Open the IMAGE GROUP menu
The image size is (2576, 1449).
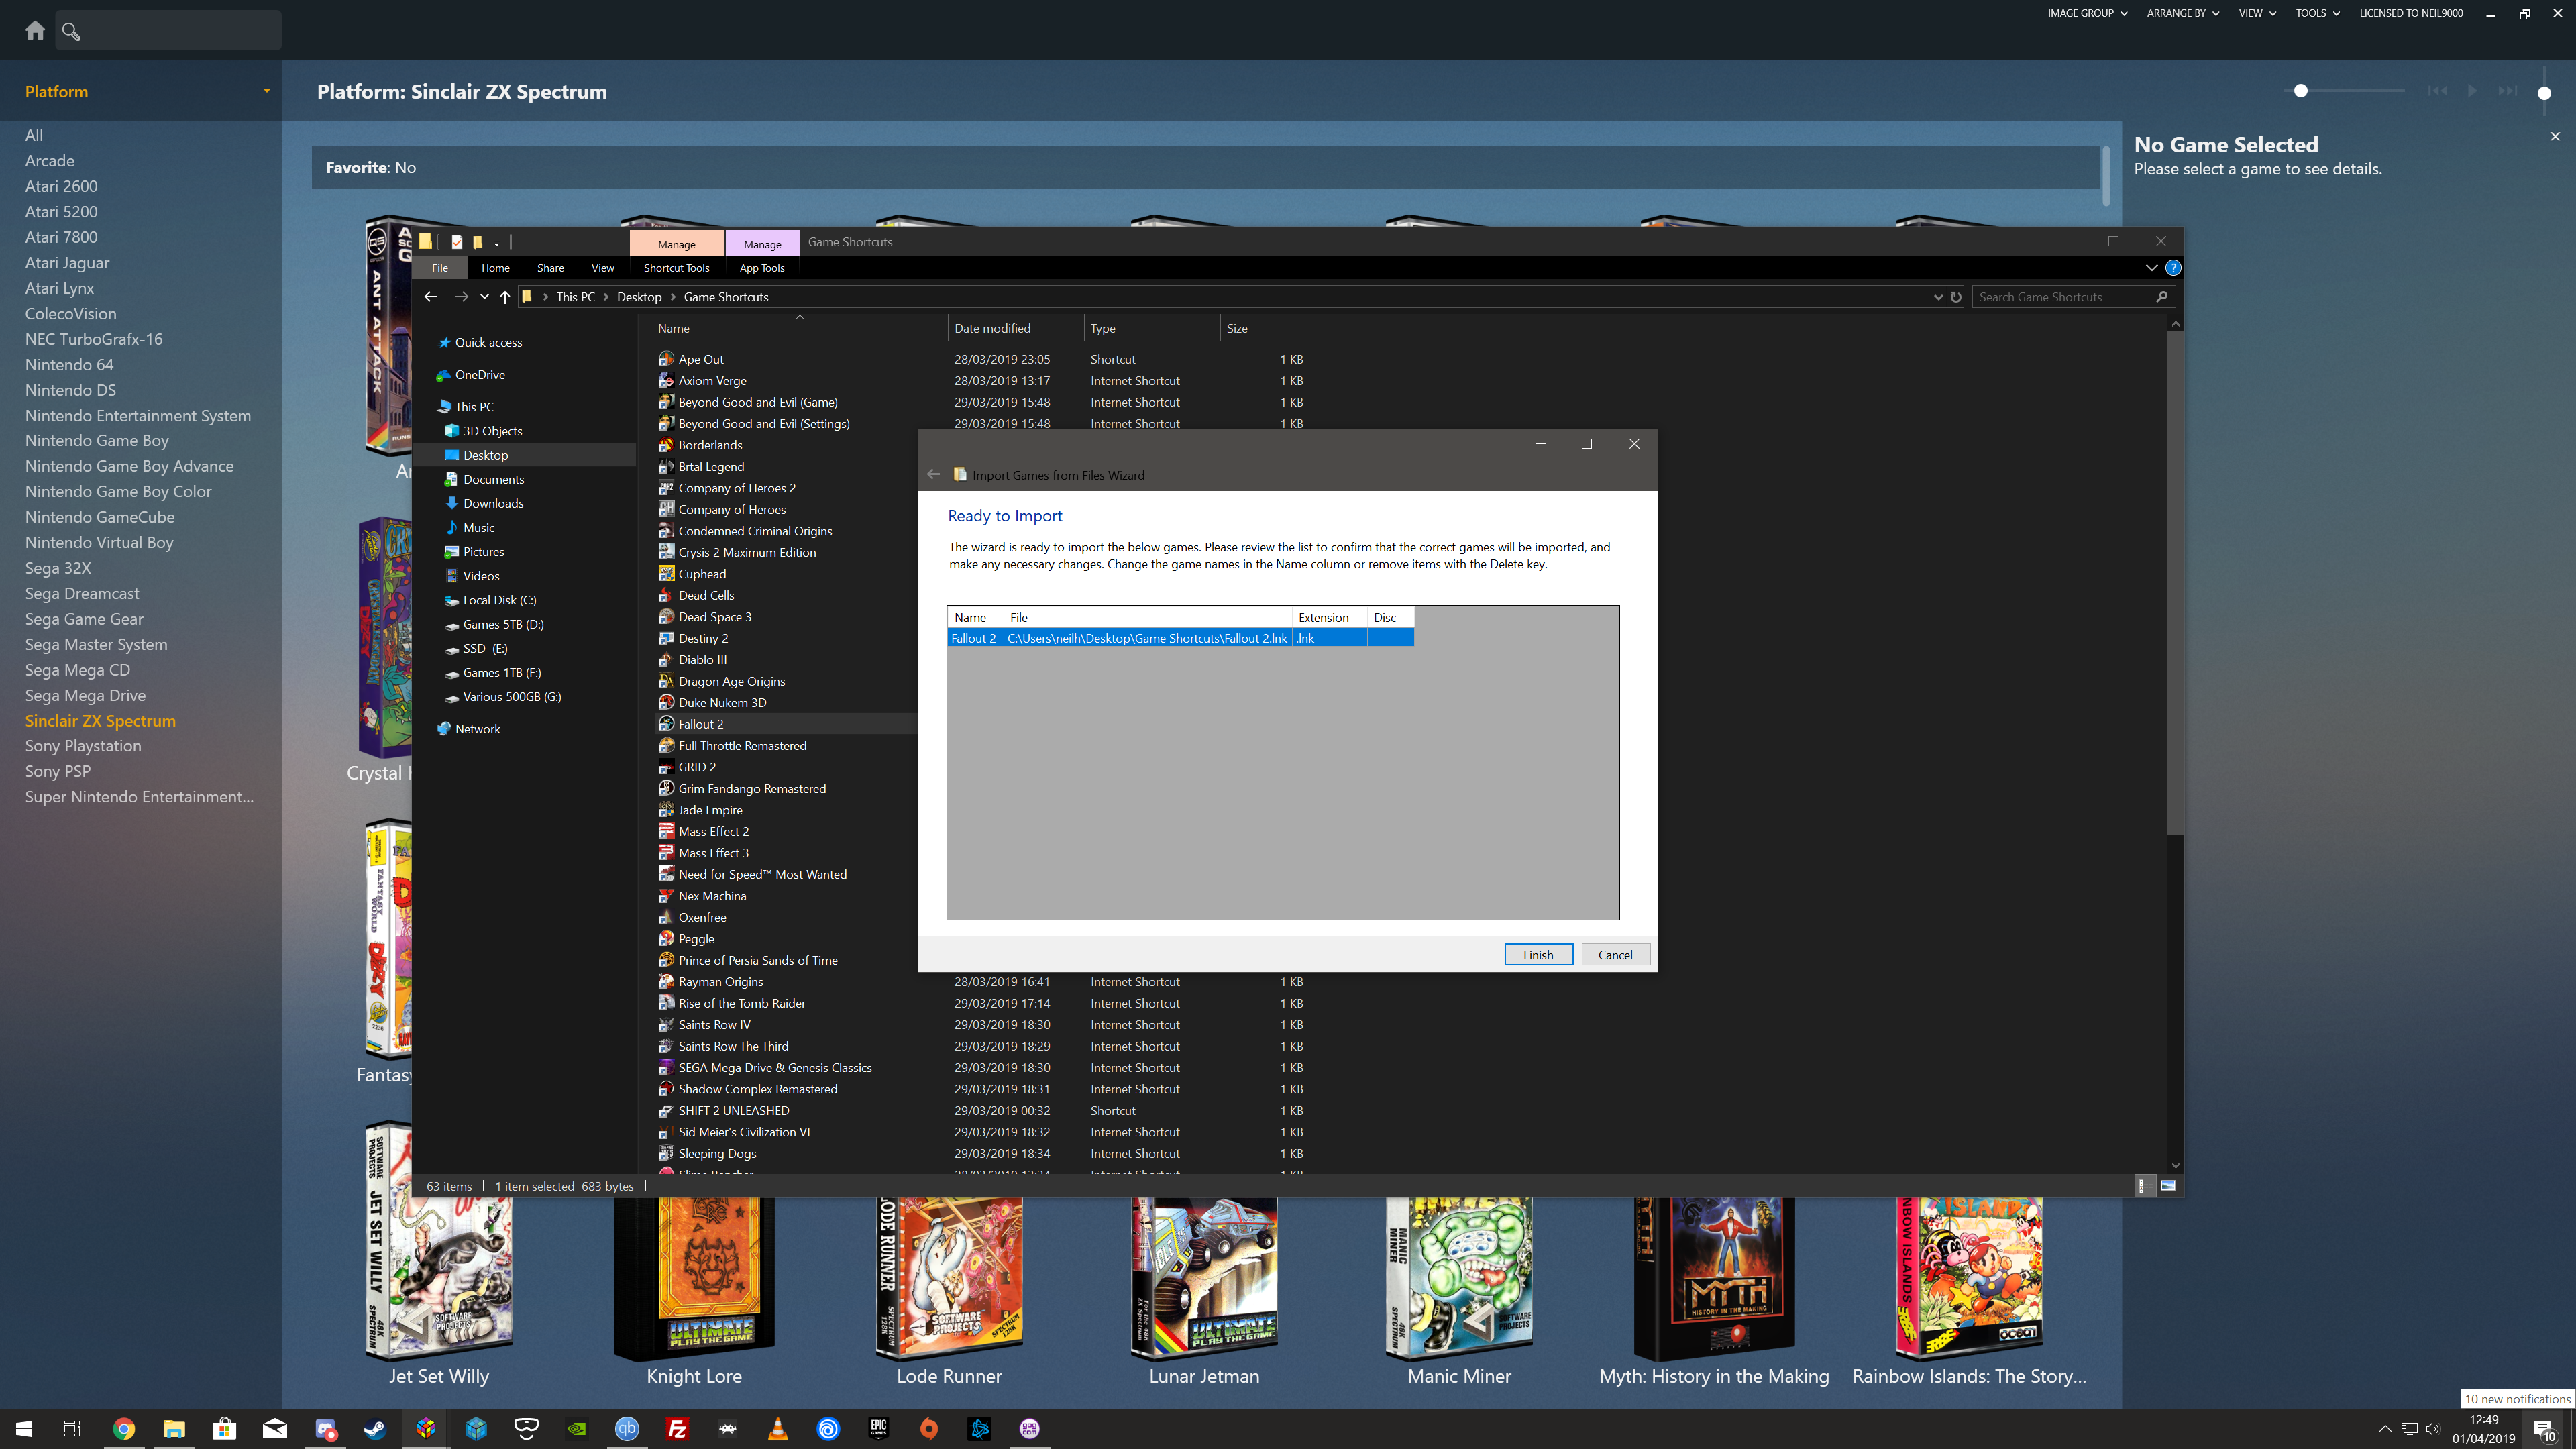click(x=2087, y=13)
